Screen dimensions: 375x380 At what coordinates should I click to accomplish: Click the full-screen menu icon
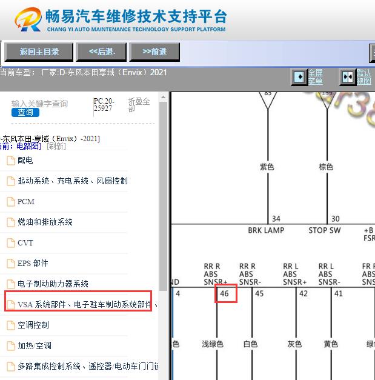299,77
